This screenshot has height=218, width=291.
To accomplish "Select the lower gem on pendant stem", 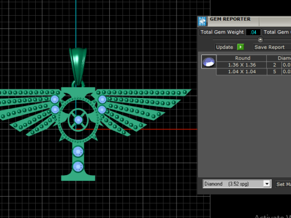I will (x=78, y=167).
